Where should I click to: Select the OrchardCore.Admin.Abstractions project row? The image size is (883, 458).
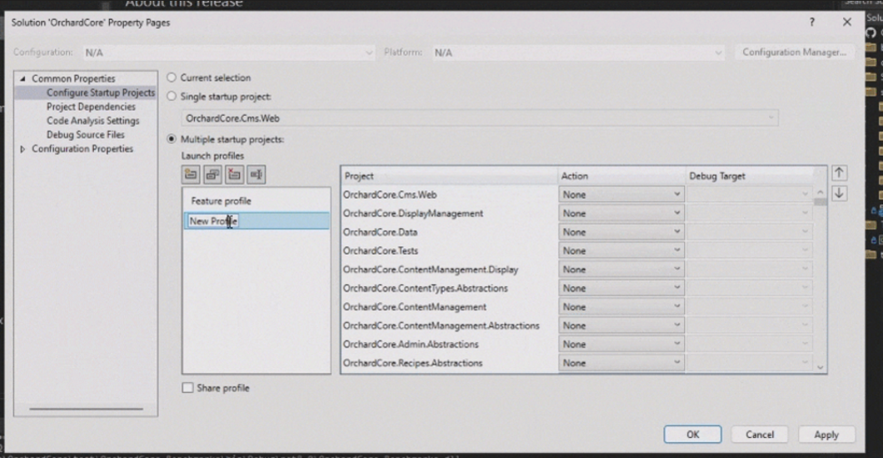[449, 344]
